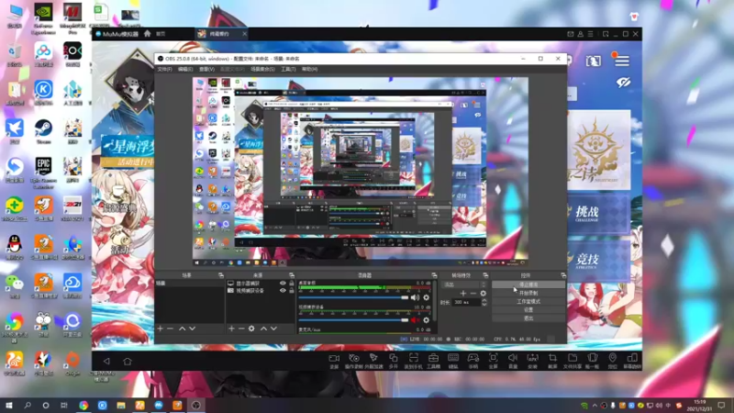Open game Challenge banner
Image resolution: width=734 pixels, height=413 pixels.
pyautogui.click(x=598, y=214)
